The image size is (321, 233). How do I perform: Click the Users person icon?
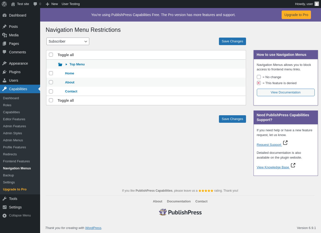pyautogui.click(x=5, y=80)
